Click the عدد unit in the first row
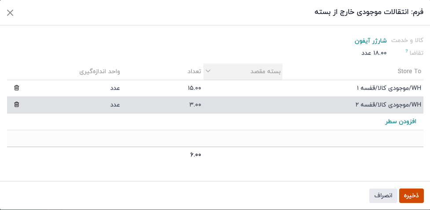The image size is (430, 210). click(x=115, y=88)
